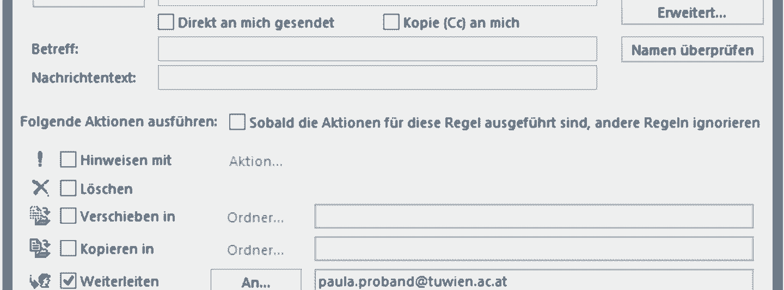Click the exclamation mark alert icon
This screenshot has height=290, width=784.
point(39,160)
